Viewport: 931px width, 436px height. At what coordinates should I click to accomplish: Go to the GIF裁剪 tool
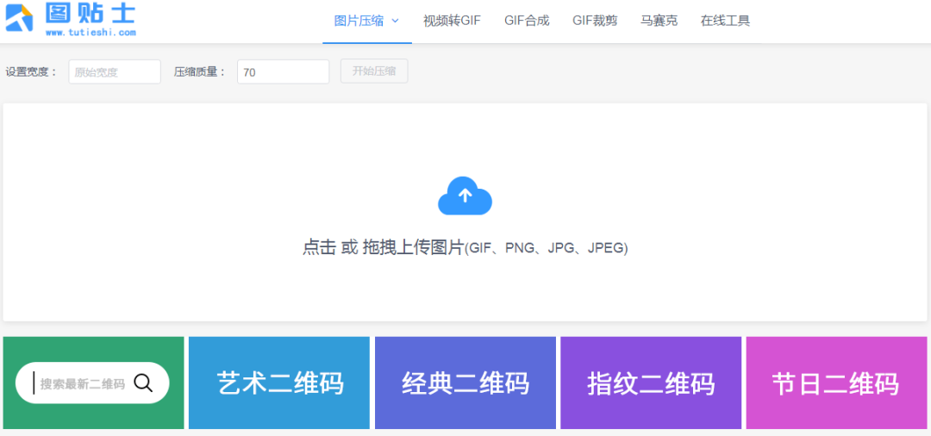[x=595, y=21]
